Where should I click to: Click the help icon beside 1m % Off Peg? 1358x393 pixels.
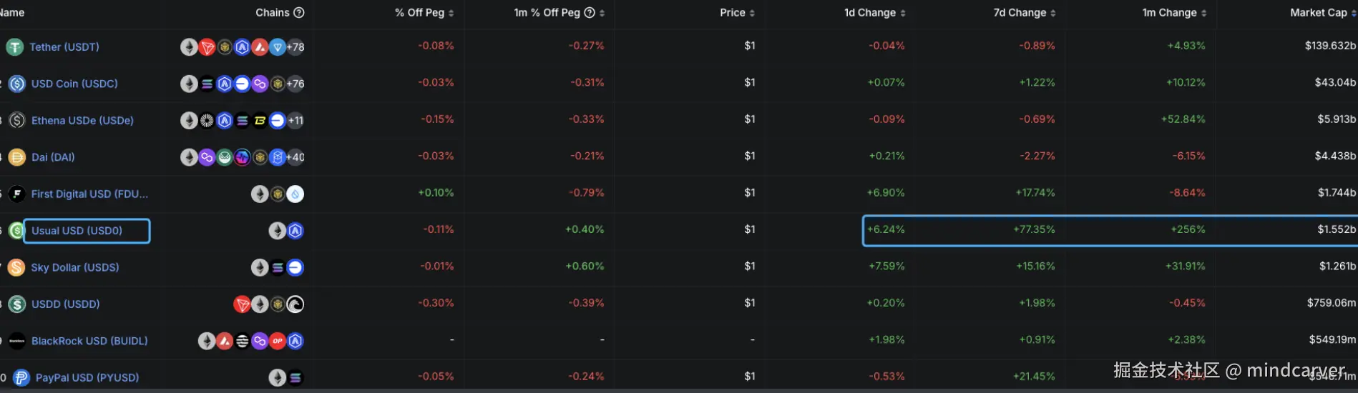click(590, 12)
